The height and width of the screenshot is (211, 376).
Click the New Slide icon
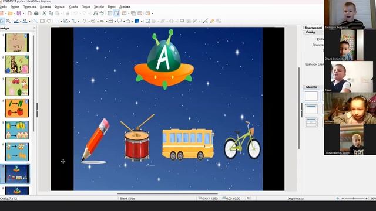pyautogui.click(x=124, y=13)
